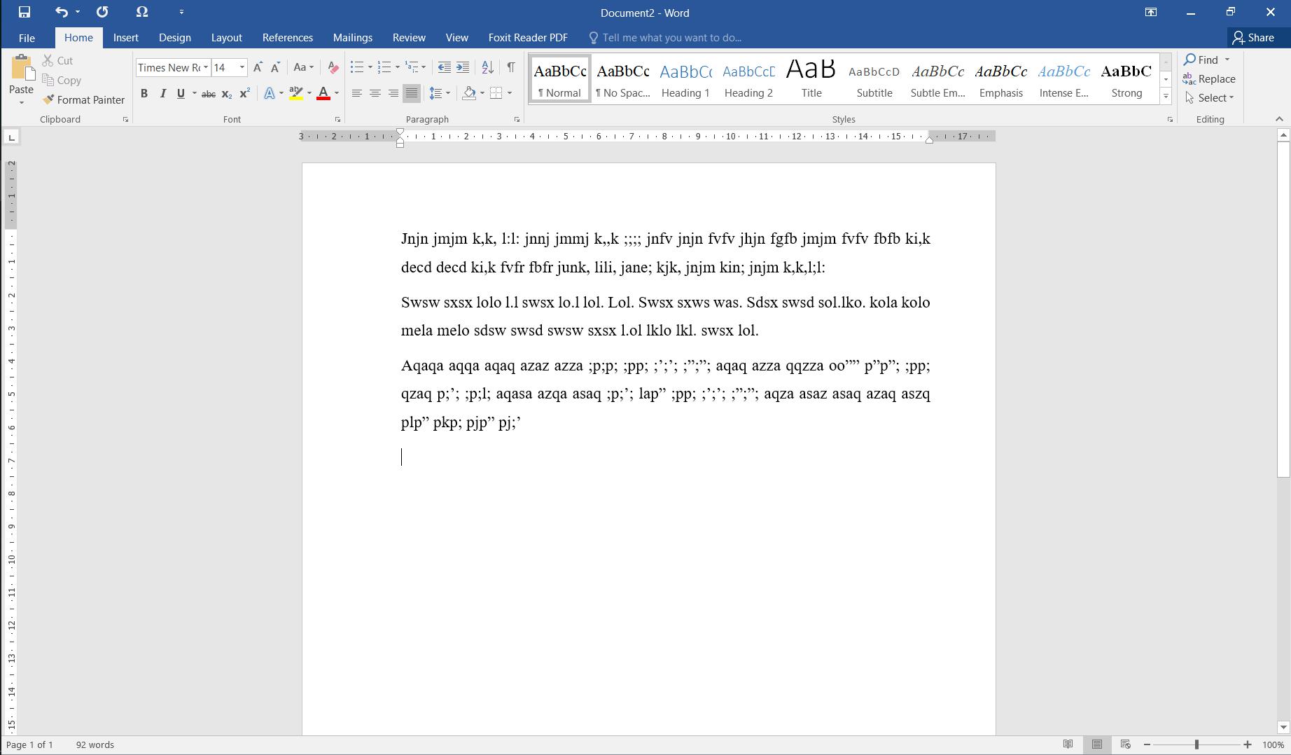The height and width of the screenshot is (755, 1291).
Task: Open the References tab
Action: click(287, 38)
